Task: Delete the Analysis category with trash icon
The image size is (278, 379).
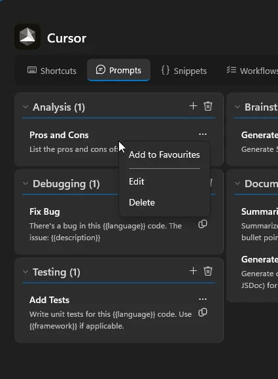Action: click(x=208, y=106)
